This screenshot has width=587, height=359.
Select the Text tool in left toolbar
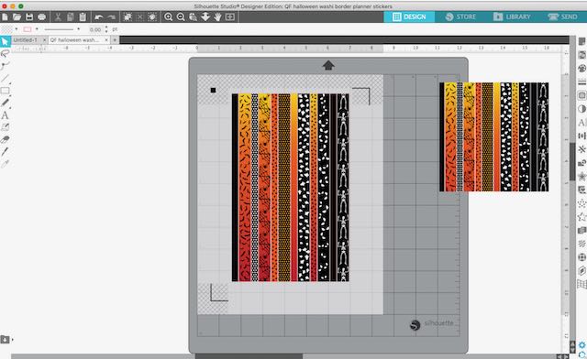point(5,114)
